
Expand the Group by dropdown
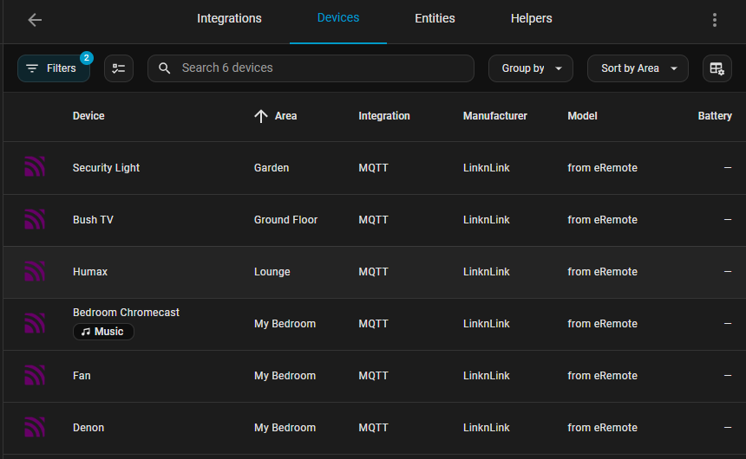[531, 68]
